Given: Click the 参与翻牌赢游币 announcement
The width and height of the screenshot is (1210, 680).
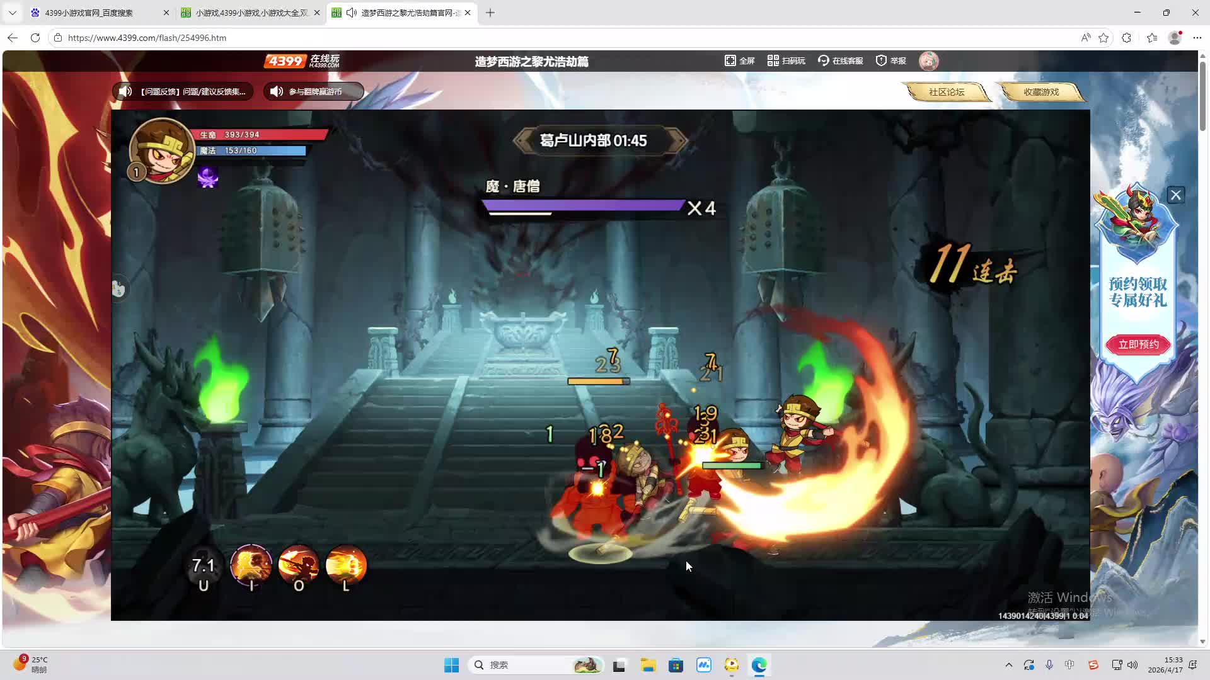Looking at the screenshot, I should pos(314,91).
